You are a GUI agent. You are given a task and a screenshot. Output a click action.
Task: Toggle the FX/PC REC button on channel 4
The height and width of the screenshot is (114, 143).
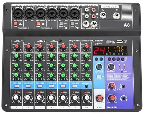51,86
